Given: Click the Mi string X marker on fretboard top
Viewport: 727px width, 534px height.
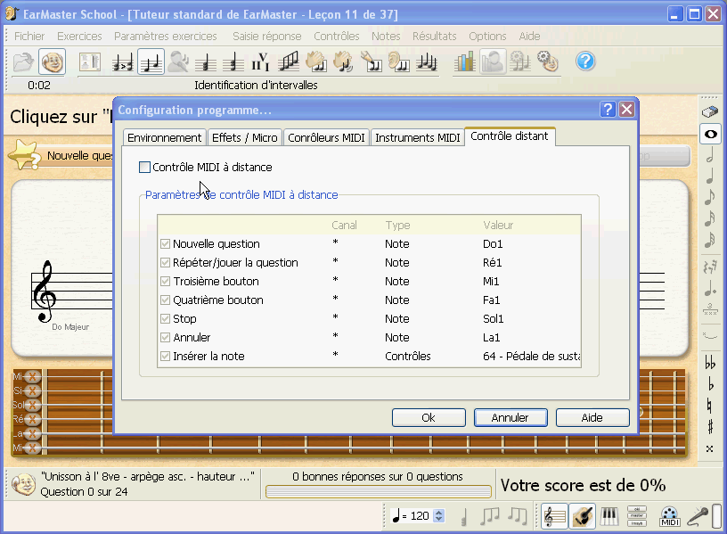Looking at the screenshot, I should coord(32,376).
